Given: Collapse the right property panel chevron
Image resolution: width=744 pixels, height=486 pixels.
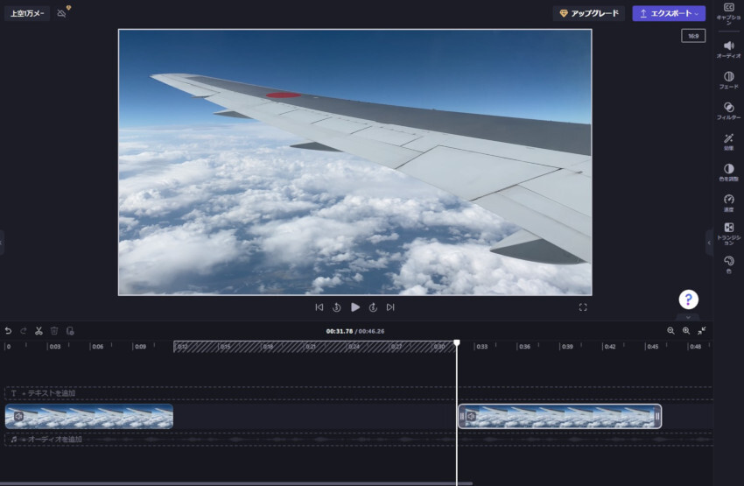Looking at the screenshot, I should pos(709,243).
